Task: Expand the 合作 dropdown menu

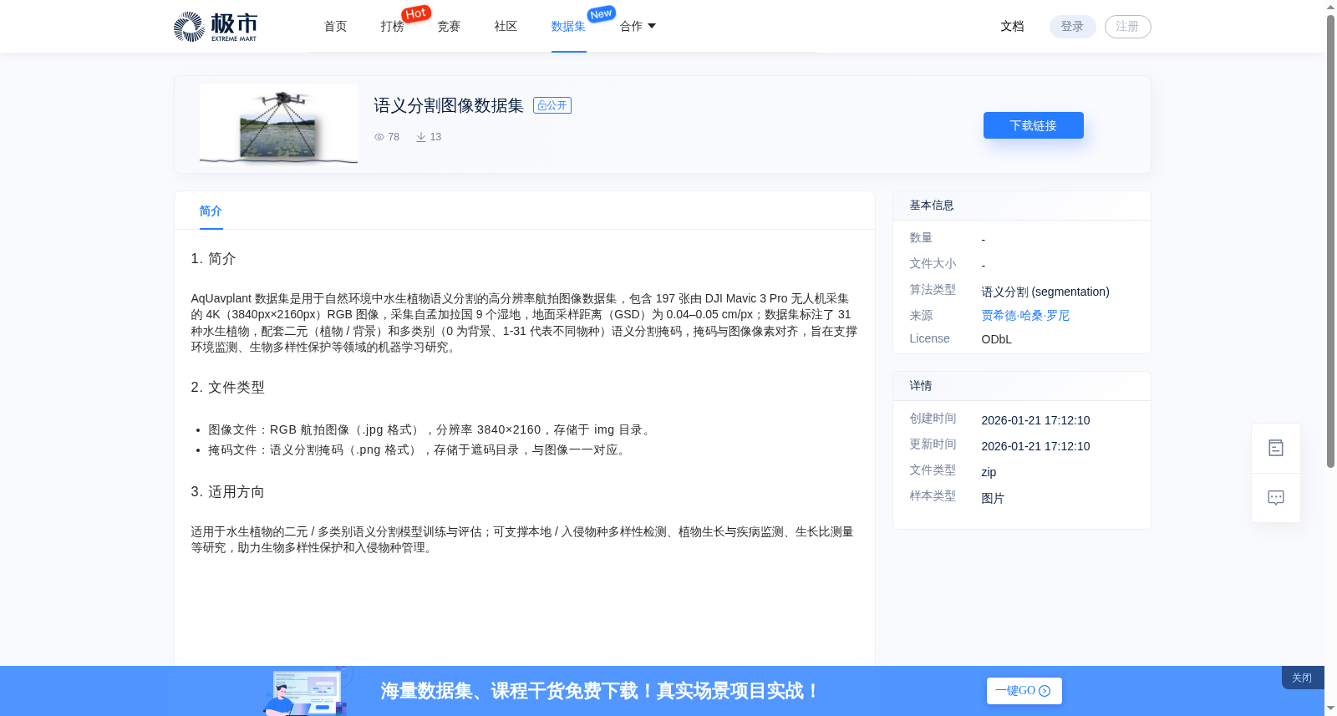Action: click(638, 27)
